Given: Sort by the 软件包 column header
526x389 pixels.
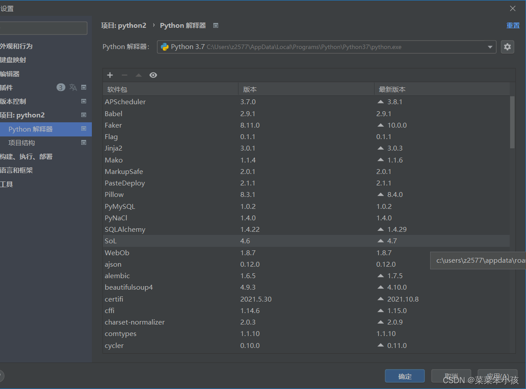Looking at the screenshot, I should click(x=170, y=89).
